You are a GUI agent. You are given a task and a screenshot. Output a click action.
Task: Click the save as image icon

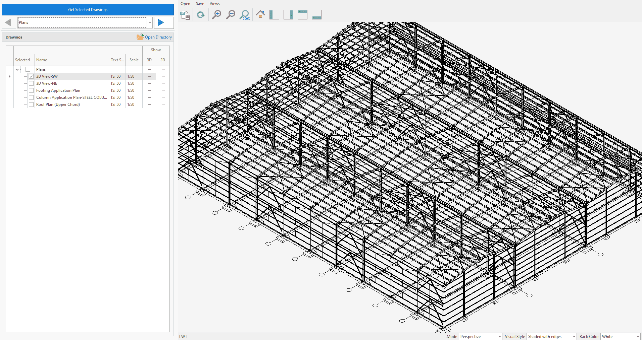(185, 15)
